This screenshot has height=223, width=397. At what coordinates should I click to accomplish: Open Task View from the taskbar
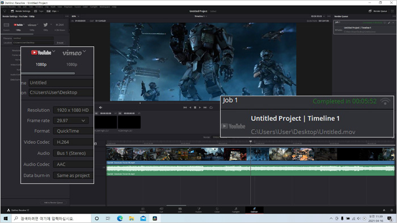pyautogui.click(x=108, y=218)
